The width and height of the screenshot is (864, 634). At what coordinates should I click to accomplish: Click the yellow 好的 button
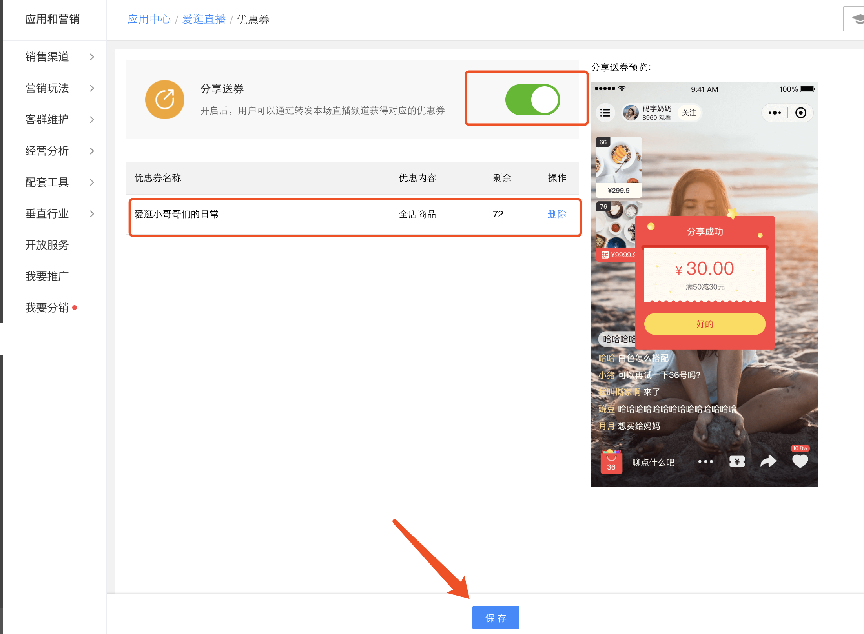tap(705, 324)
